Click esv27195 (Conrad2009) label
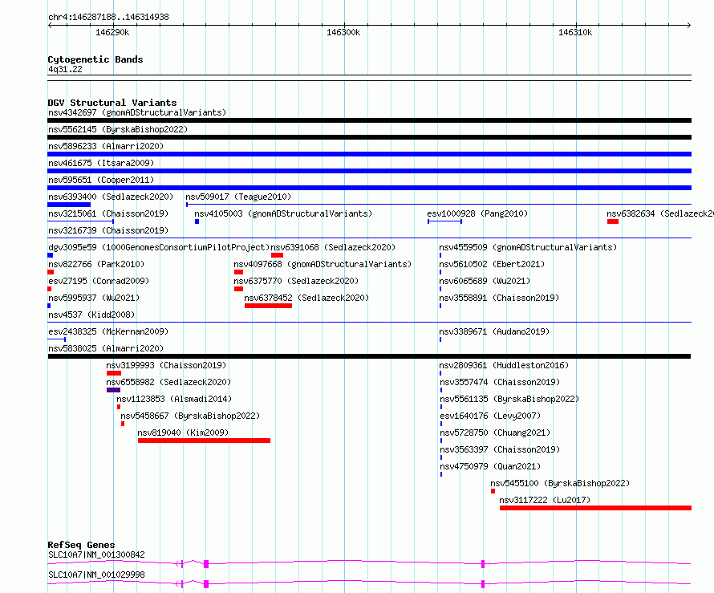 (x=99, y=281)
